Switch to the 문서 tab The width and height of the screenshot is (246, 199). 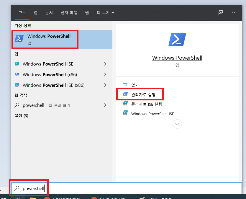click(x=49, y=13)
